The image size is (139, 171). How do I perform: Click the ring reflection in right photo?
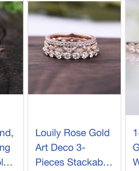coord(133,59)
